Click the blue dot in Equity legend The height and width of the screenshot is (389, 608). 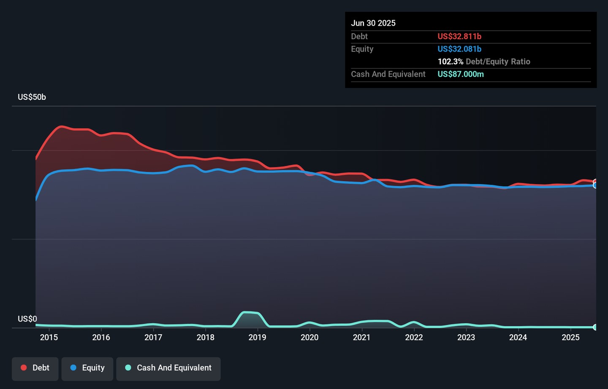click(73, 368)
